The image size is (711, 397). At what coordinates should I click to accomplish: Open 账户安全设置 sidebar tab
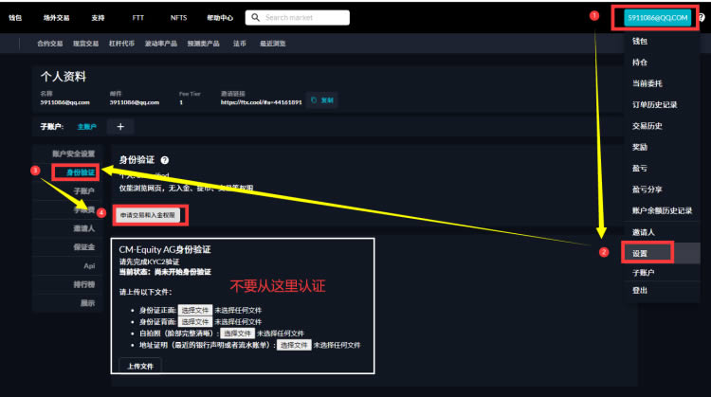(74, 153)
